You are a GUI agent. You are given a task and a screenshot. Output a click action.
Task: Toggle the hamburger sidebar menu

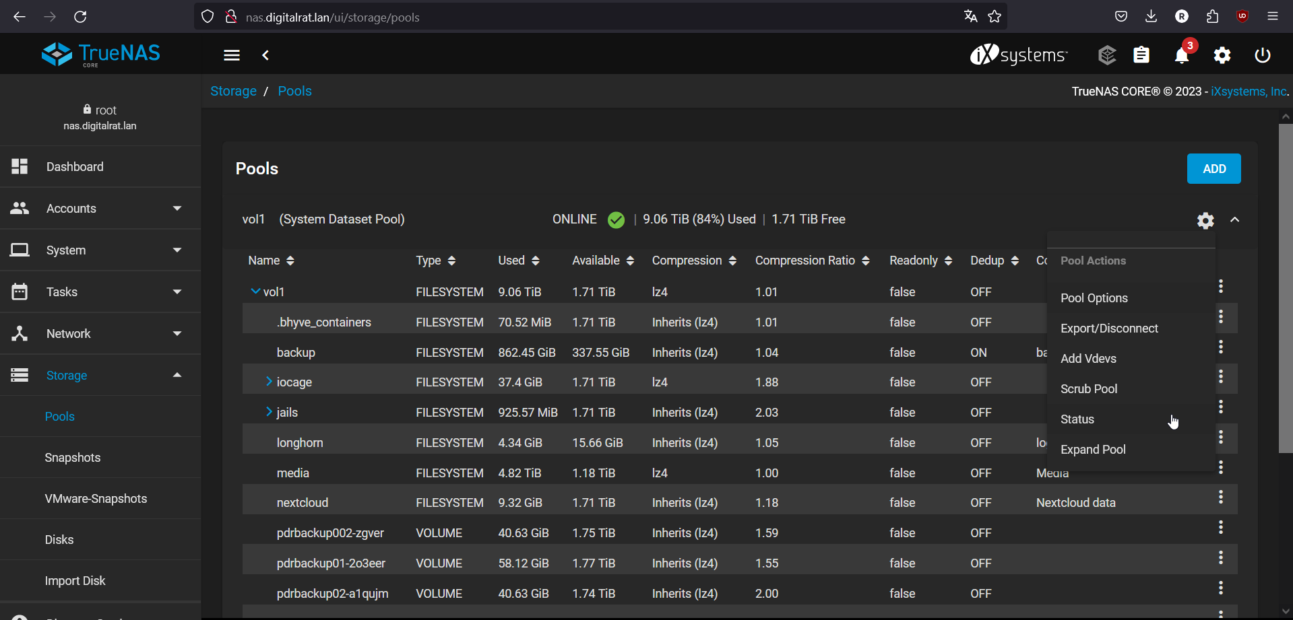pyautogui.click(x=232, y=55)
